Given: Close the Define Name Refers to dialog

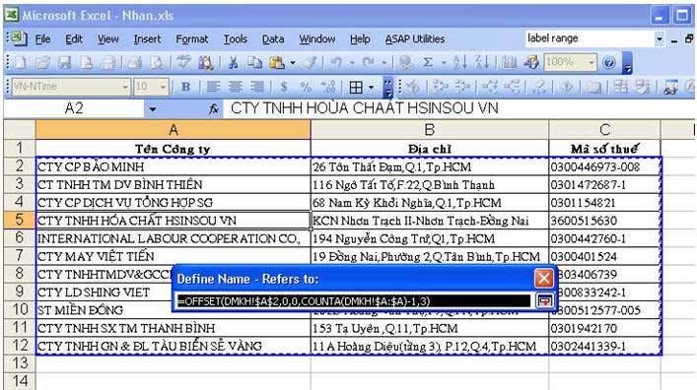Looking at the screenshot, I should tap(543, 279).
